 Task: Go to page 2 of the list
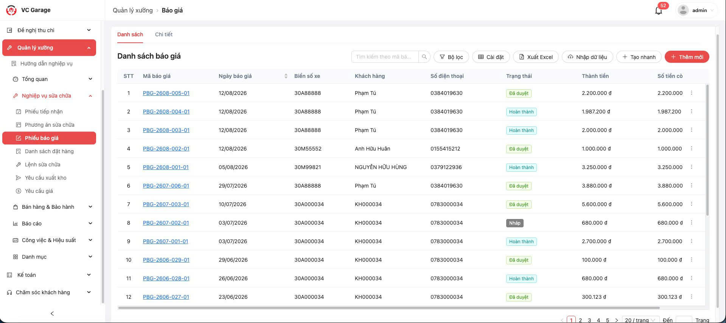[580, 320]
